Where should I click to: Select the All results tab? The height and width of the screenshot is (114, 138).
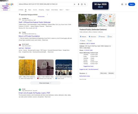click(x=26, y=10)
